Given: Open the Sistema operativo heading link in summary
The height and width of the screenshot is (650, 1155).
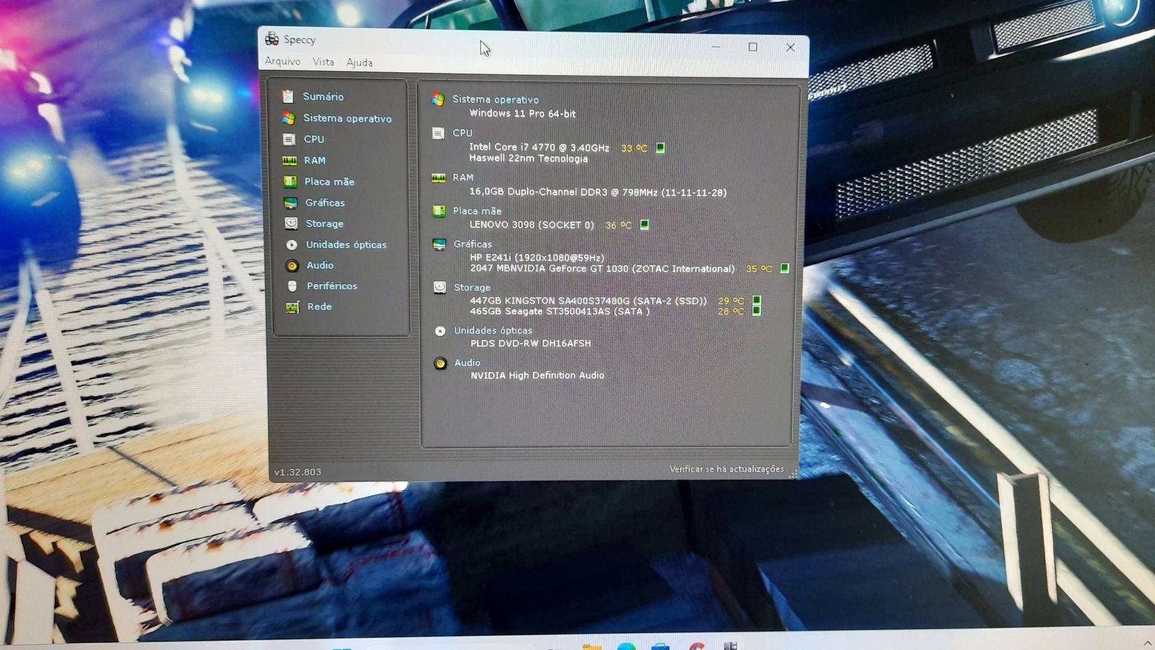Looking at the screenshot, I should 495,99.
